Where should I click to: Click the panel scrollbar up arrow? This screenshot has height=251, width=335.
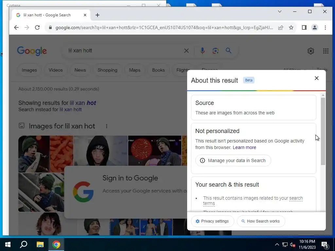pyautogui.click(x=323, y=95)
